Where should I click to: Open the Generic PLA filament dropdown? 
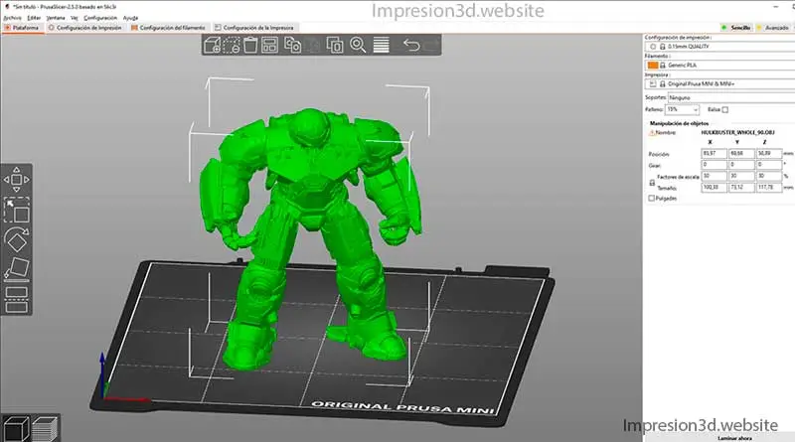719,65
